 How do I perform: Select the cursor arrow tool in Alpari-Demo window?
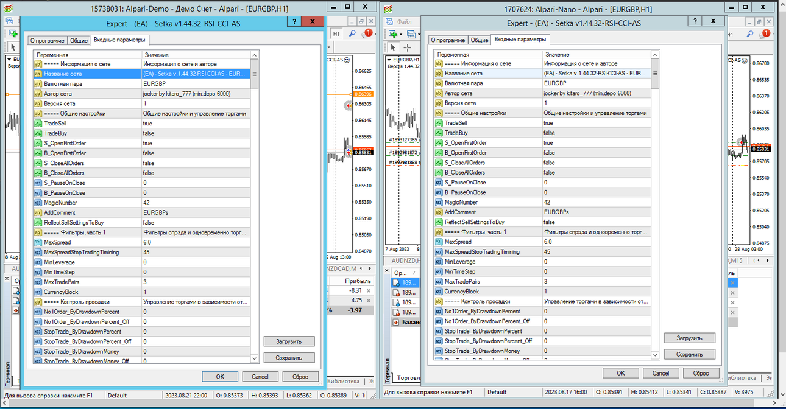pyautogui.click(x=13, y=47)
